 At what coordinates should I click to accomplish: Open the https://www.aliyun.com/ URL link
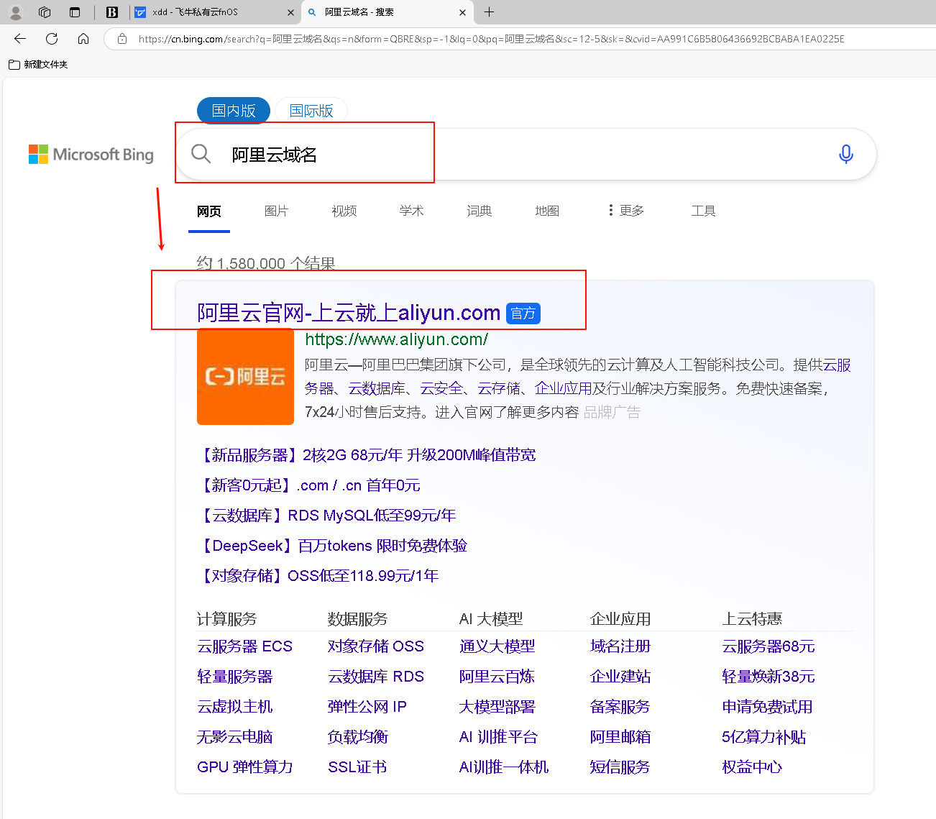click(396, 339)
